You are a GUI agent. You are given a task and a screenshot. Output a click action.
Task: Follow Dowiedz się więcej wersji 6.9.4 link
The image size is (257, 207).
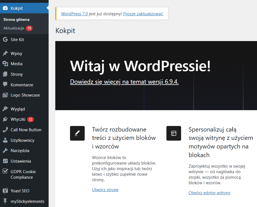124,82
